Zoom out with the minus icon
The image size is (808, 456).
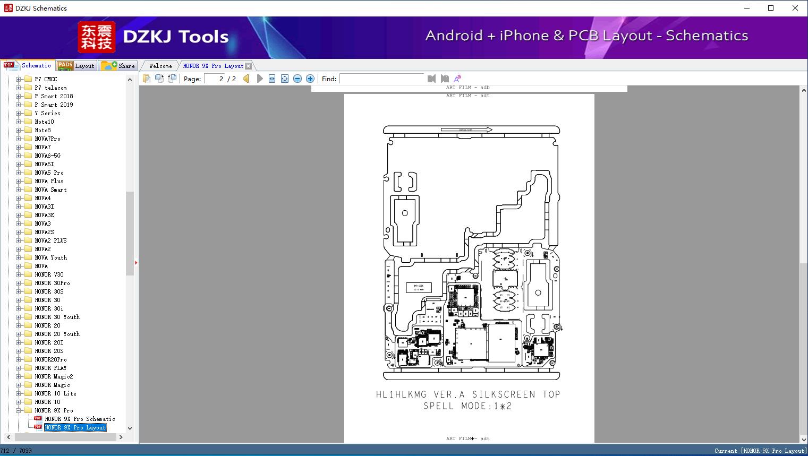pos(297,79)
